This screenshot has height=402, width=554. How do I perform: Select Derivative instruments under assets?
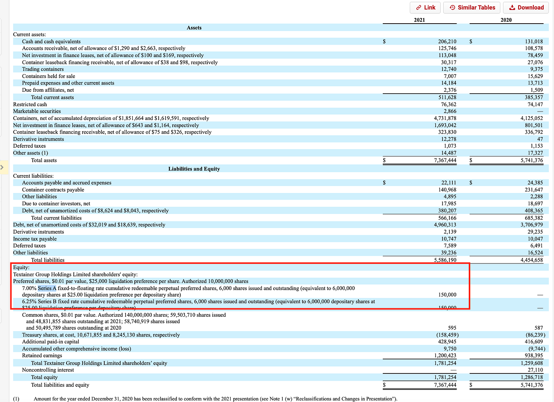(x=38, y=139)
